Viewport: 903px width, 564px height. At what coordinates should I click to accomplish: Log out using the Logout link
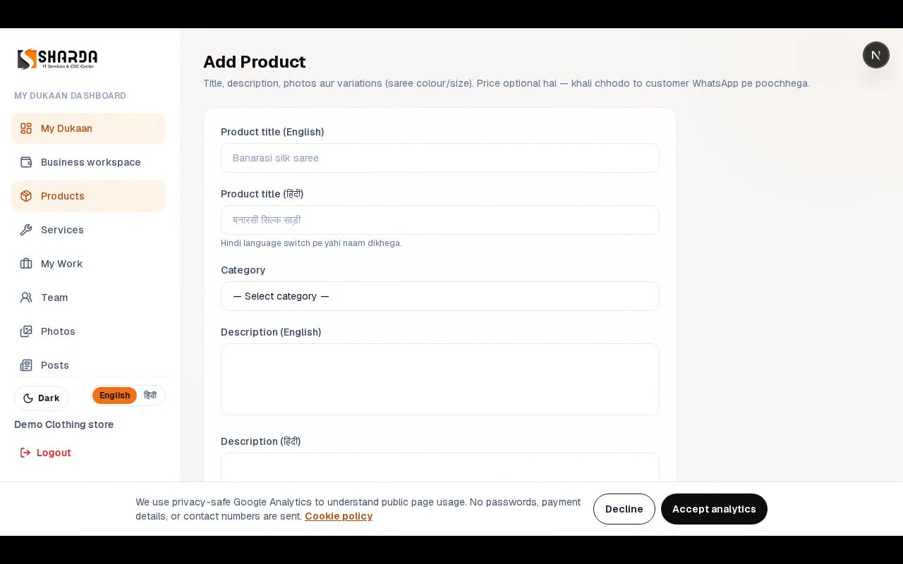point(45,453)
